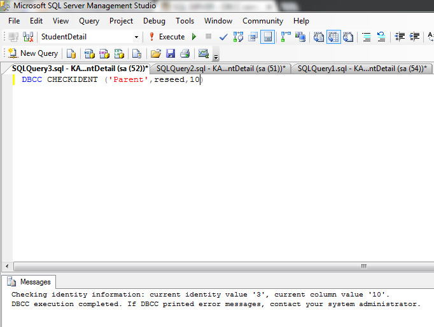Viewport: 434px width, 327px height.
Task: Open the Window menu
Action: pos(218,21)
